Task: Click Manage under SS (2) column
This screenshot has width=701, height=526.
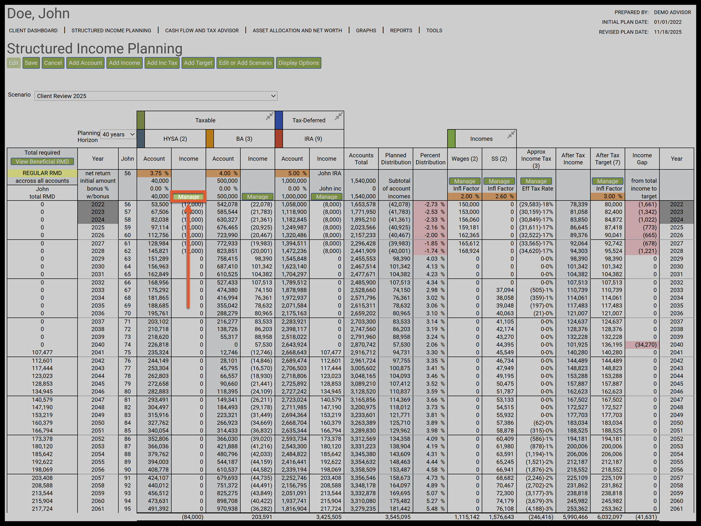Action: coord(499,181)
